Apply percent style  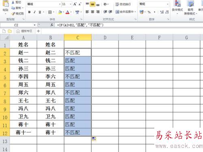pos(149,12)
